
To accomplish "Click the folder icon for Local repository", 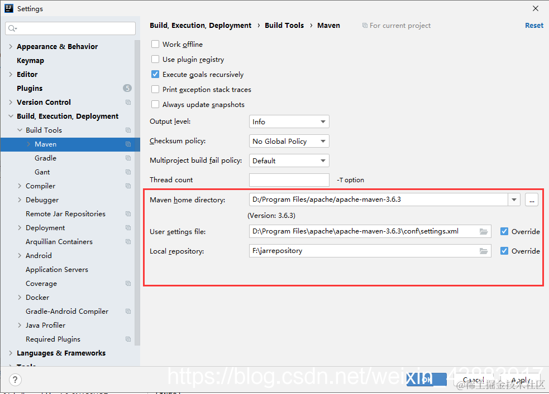I will click(484, 251).
